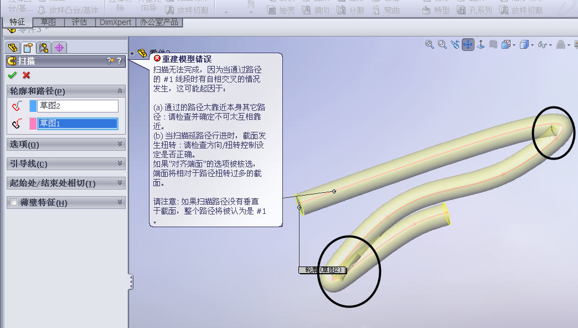Click the Previous View icon
578x328 pixels.
(x=455, y=45)
